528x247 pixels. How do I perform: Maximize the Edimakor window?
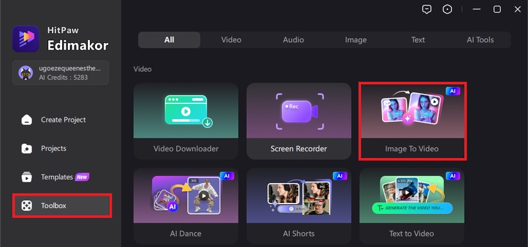coord(497,9)
